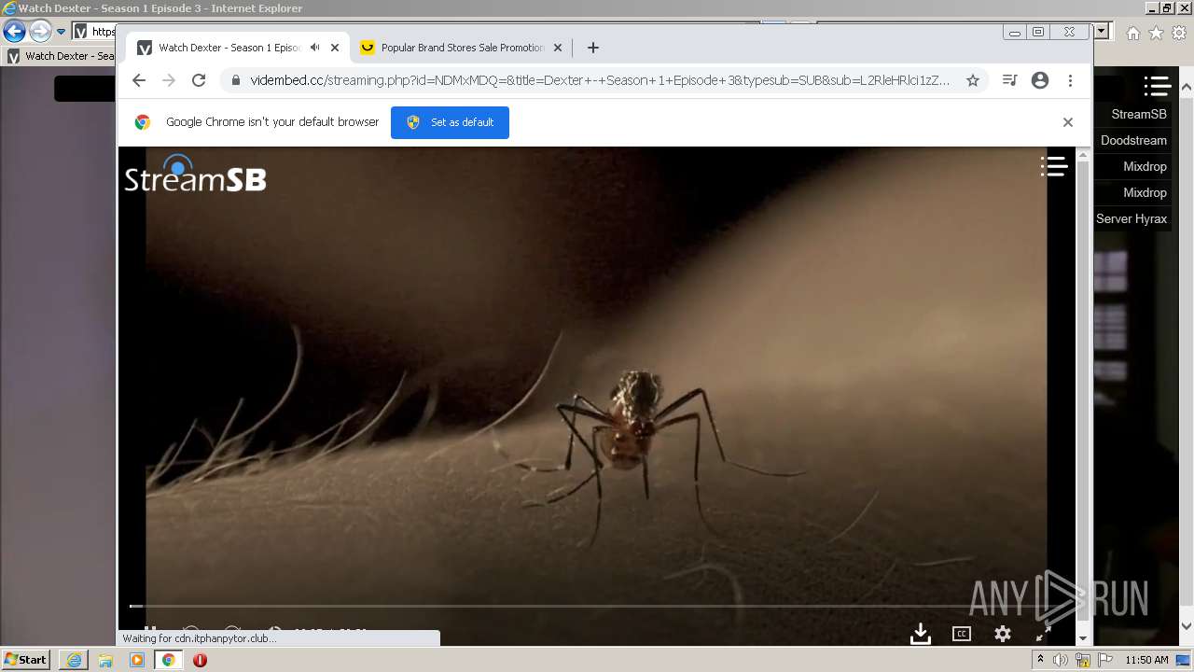Click the Action Center flag icon
This screenshot has height=672, width=1194.
point(1105,660)
